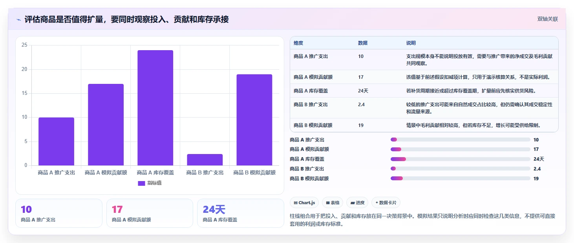Image resolution: width=574 pixels, height=243 pixels.
Task: Click the 商品 B 推广支出 bar in chart
Action: click(205, 160)
